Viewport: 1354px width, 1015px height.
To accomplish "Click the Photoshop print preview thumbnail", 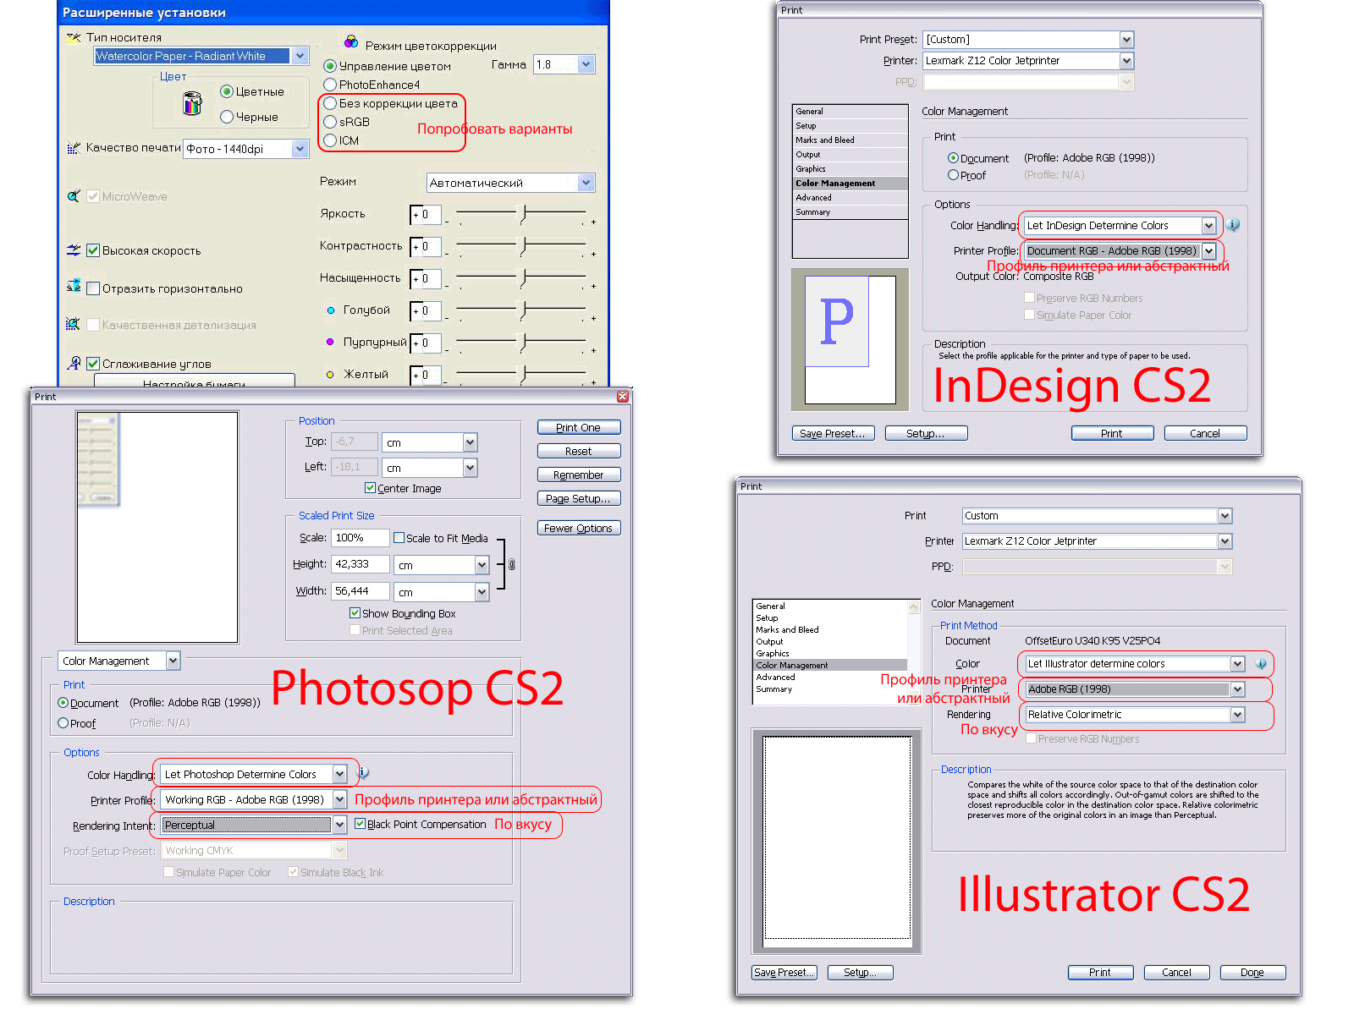I will coord(157,528).
